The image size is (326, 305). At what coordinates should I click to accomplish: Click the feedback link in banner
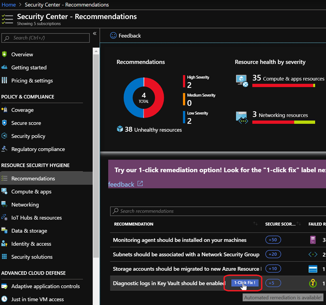121,184
